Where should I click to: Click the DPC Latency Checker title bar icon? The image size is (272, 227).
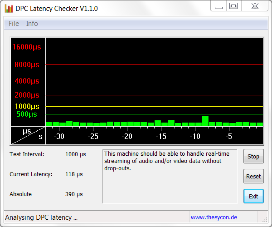[9, 8]
